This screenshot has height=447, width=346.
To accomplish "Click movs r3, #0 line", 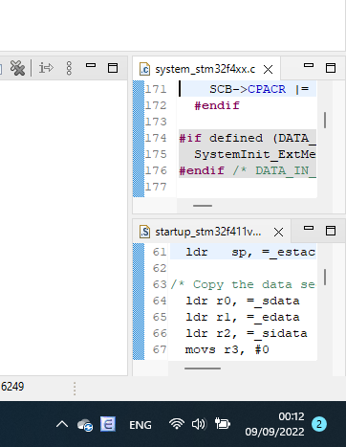I will tap(227, 349).
